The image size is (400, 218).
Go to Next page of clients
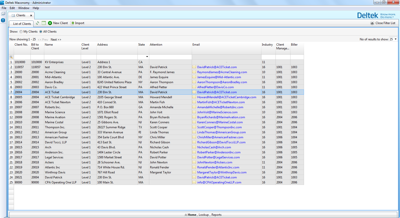click(x=56, y=40)
